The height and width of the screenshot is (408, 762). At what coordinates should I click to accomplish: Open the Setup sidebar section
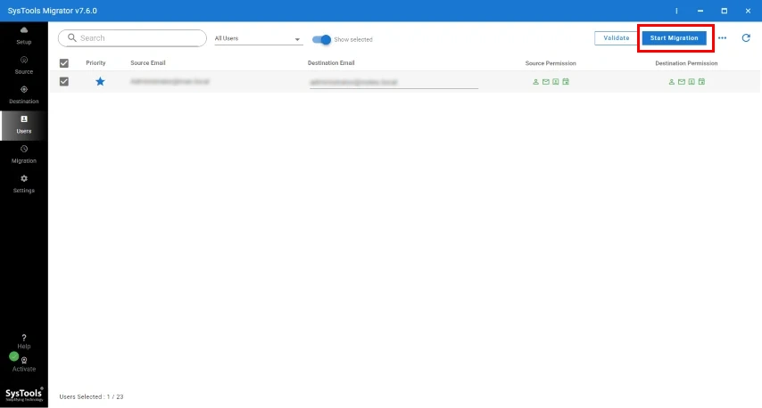pos(24,36)
